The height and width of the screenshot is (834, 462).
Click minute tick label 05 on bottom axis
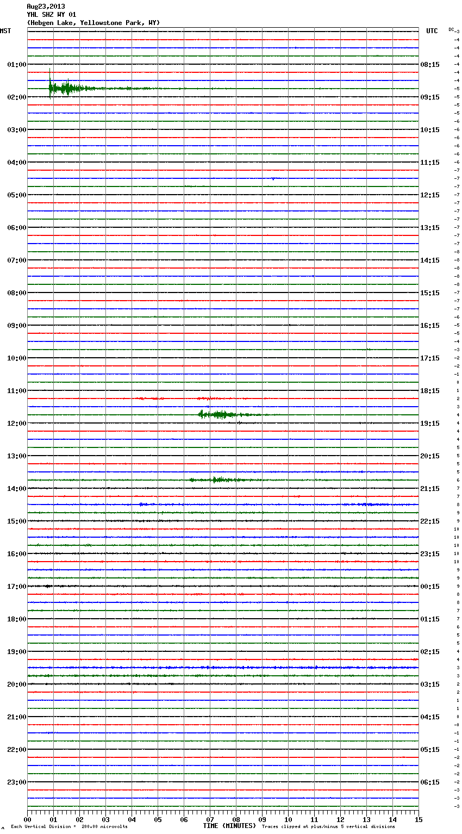(x=158, y=819)
